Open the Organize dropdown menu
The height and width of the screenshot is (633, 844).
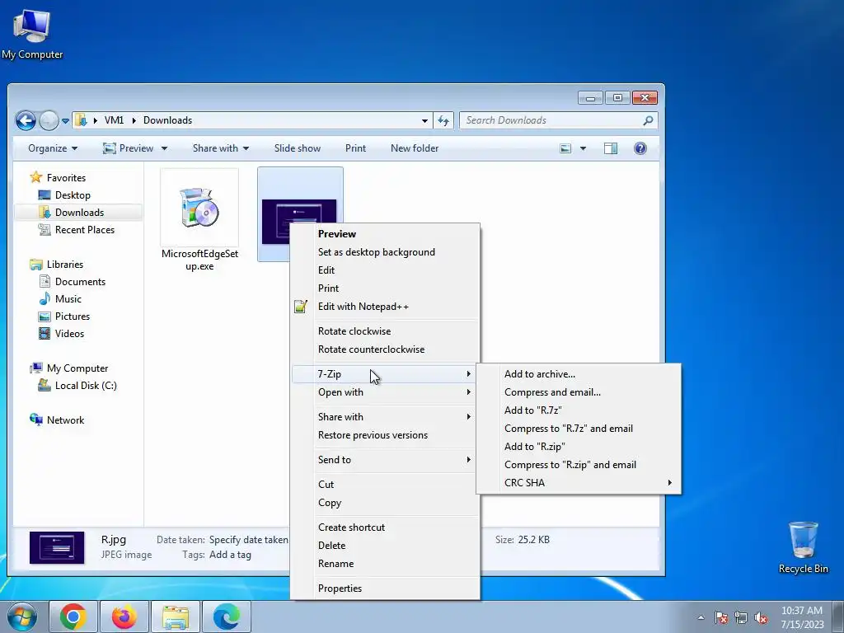53,148
